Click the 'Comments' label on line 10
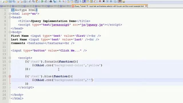 18,43
